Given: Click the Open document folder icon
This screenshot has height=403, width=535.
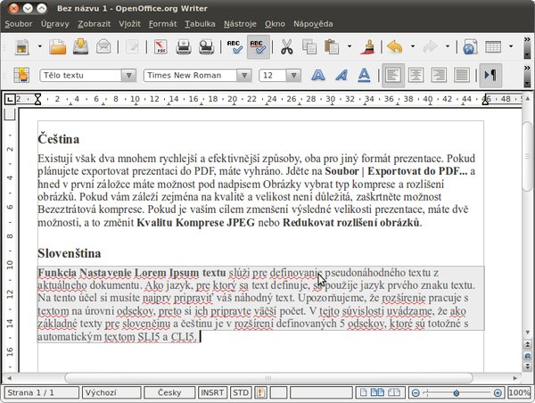Looking at the screenshot, I should [57, 47].
